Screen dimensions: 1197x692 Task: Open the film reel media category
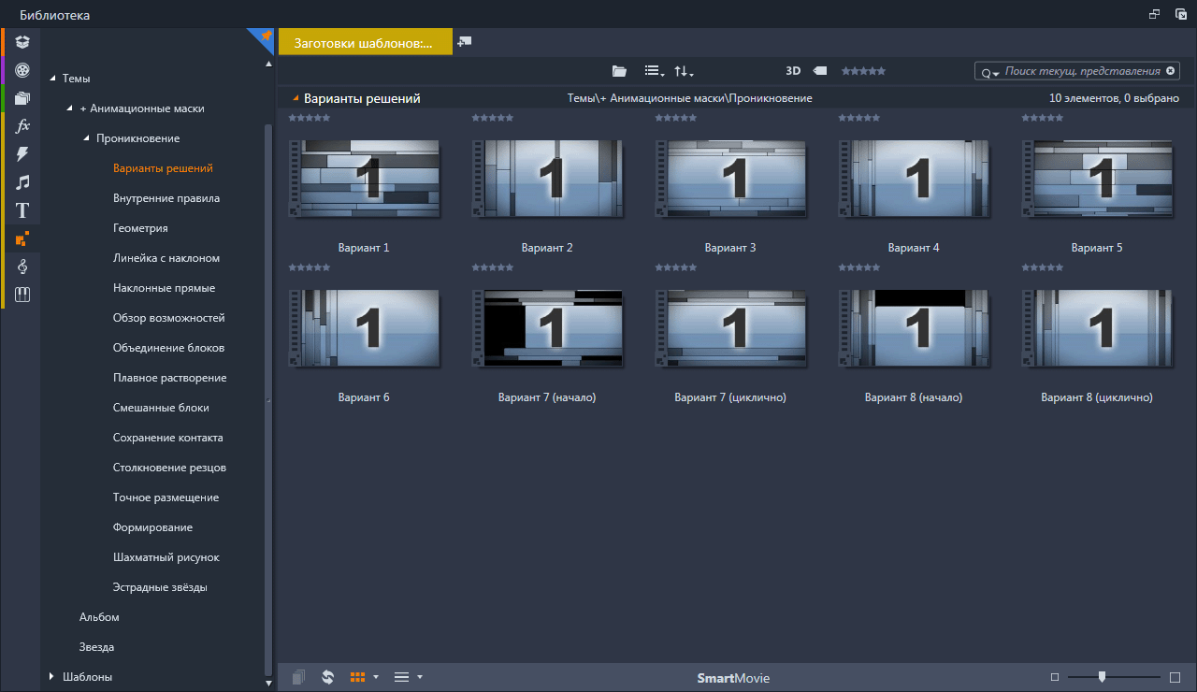click(22, 69)
